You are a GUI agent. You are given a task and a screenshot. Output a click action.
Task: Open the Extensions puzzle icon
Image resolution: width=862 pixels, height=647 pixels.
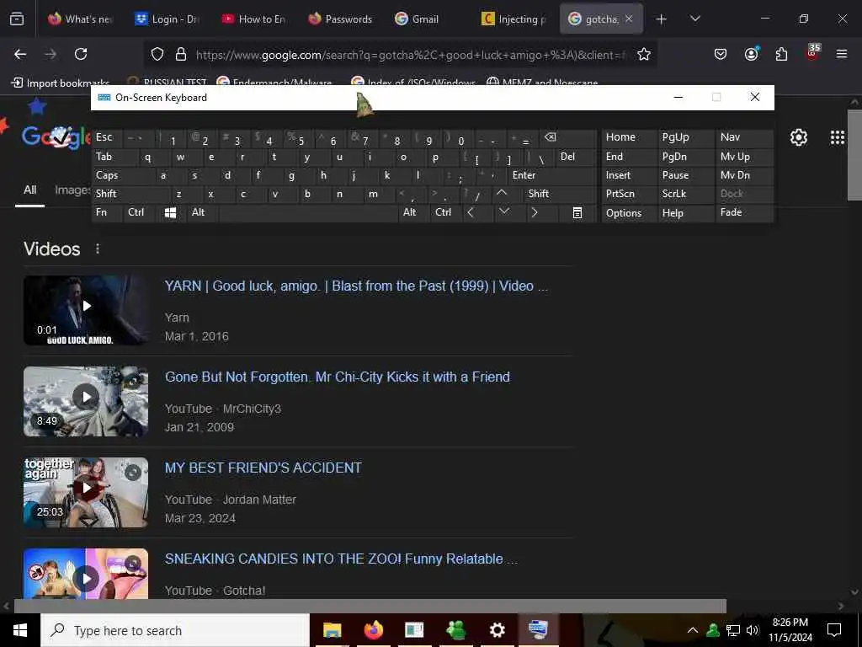coord(781,54)
